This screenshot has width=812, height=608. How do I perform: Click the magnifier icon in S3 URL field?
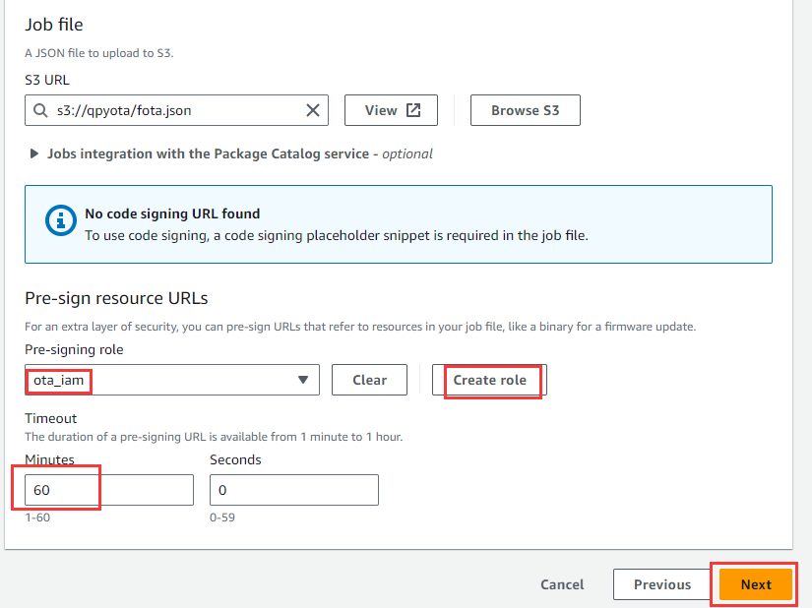tap(40, 110)
